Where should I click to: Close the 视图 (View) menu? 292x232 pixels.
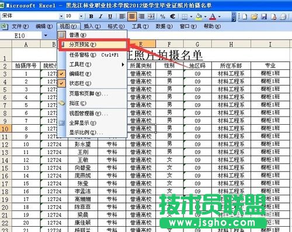(x=68, y=26)
